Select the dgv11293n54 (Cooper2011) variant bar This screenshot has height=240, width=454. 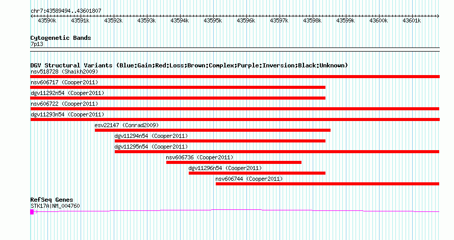[x=235, y=119]
